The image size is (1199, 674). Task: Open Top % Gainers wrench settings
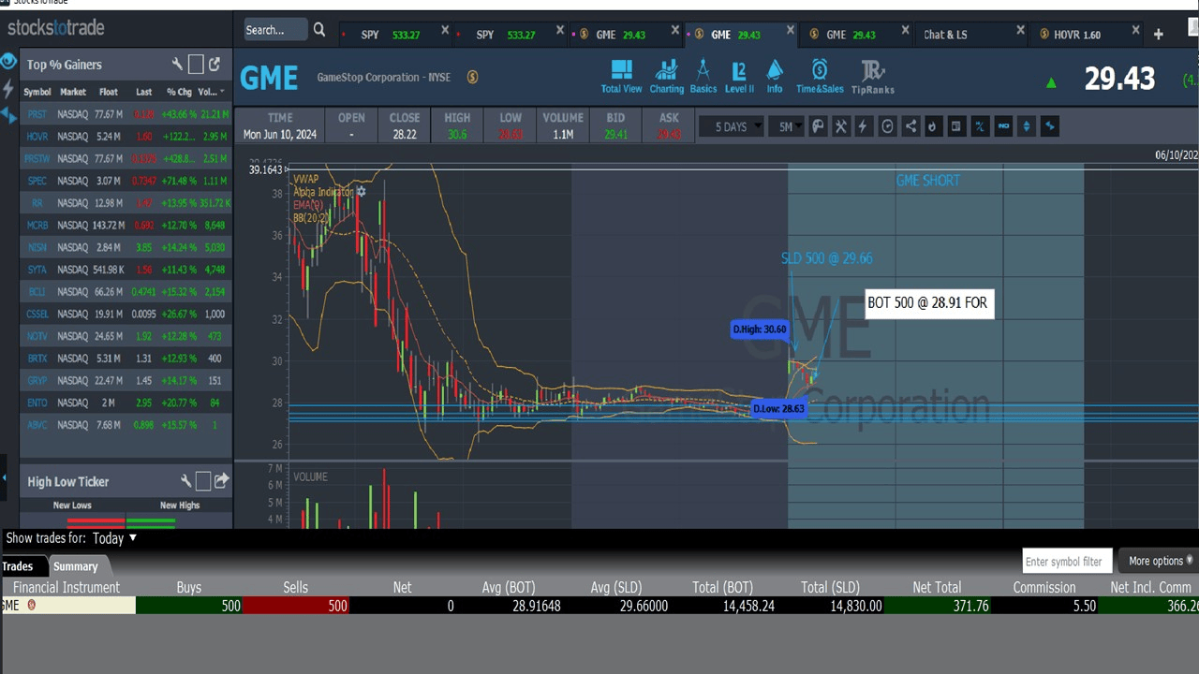177,64
